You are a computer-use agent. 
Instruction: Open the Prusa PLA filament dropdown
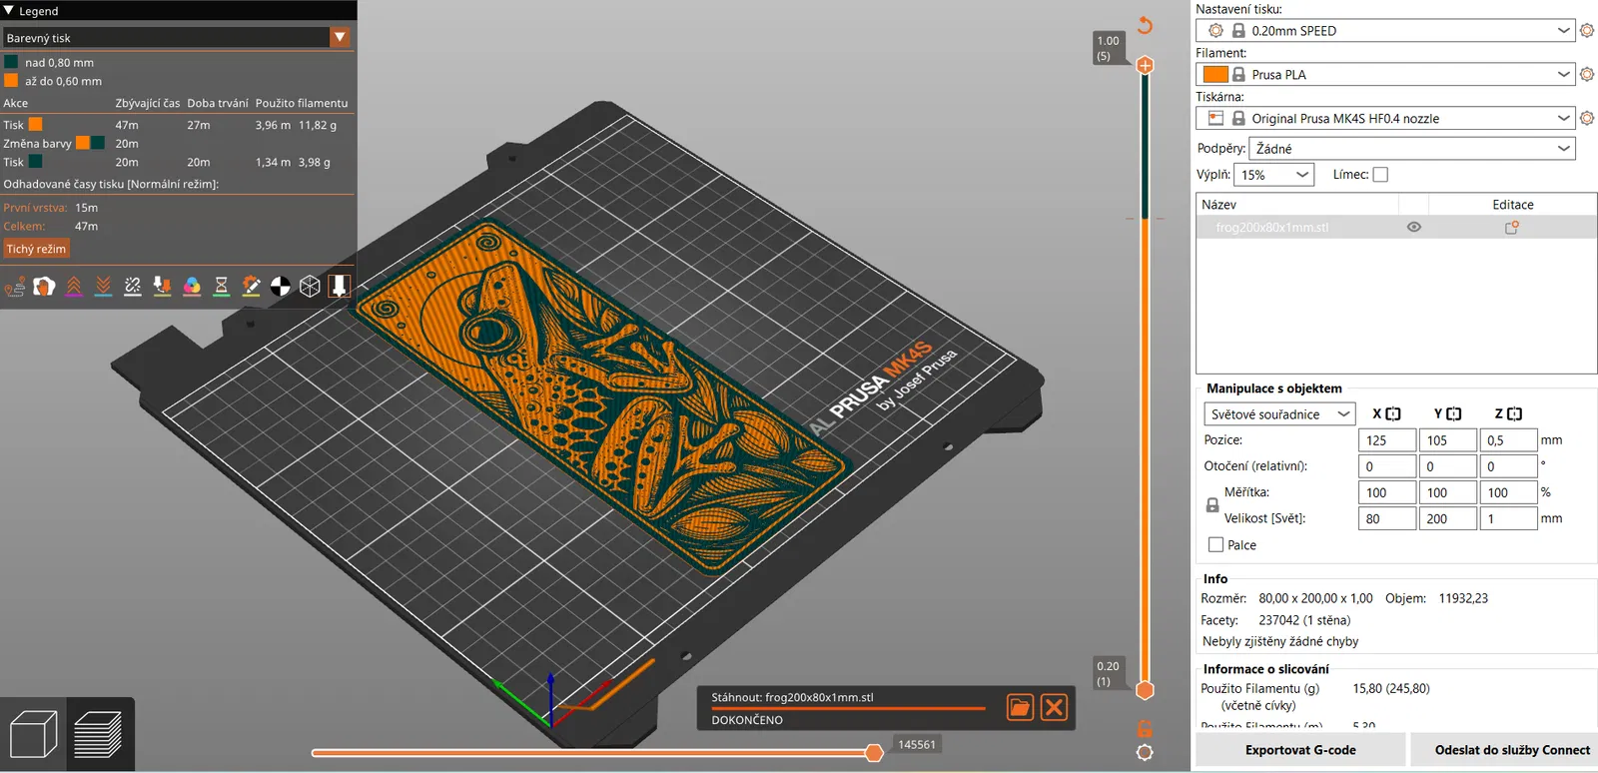(1385, 74)
